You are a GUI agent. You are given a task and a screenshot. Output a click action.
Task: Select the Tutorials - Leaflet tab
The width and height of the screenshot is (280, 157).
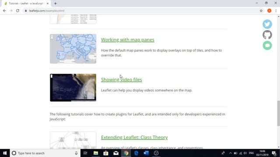pos(26,3)
